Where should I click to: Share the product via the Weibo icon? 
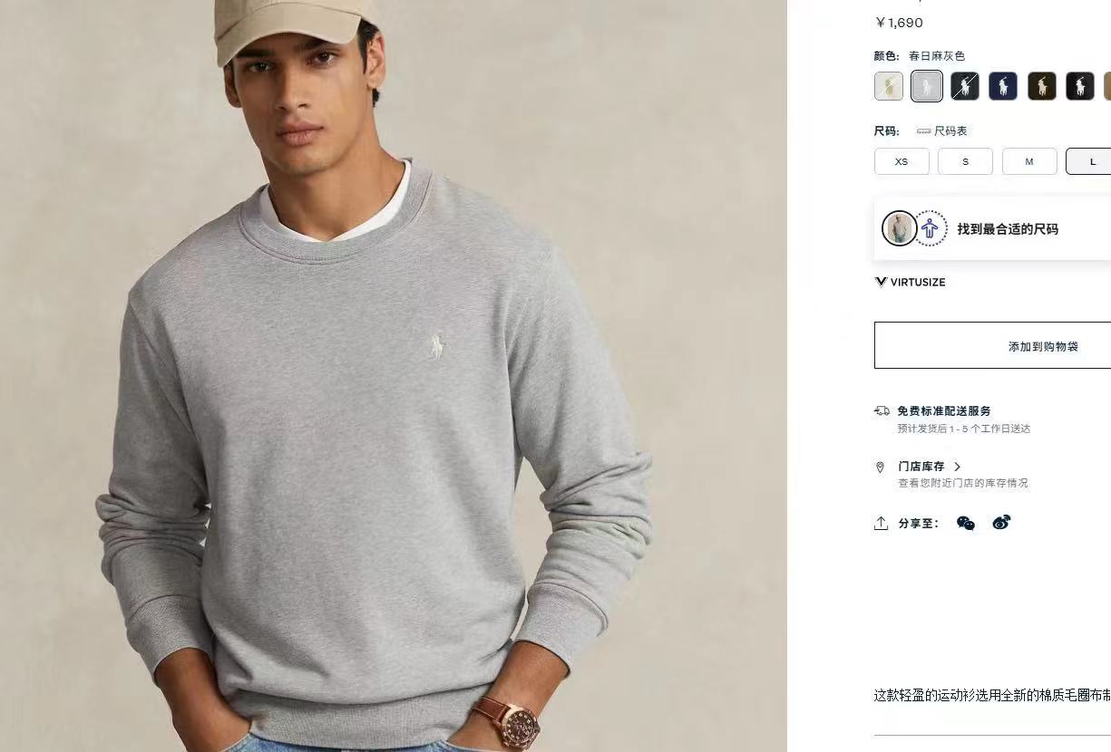[1001, 522]
